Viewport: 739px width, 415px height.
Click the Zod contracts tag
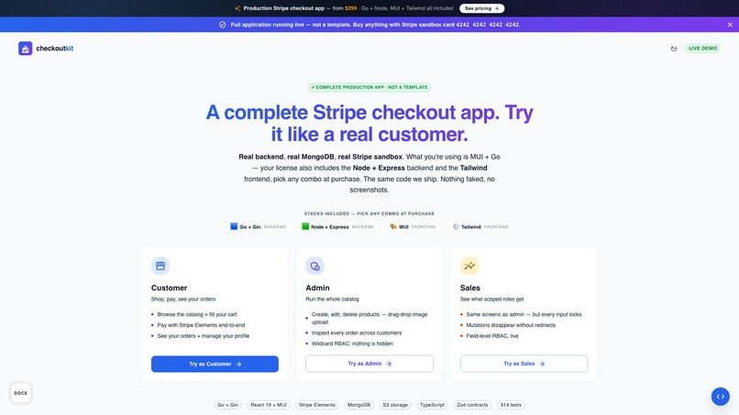coord(472,405)
